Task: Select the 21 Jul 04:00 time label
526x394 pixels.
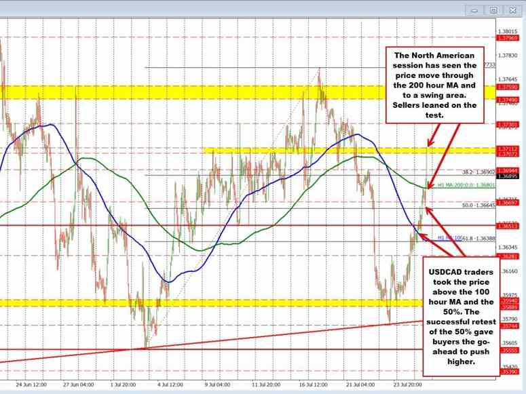Action: pos(360,385)
